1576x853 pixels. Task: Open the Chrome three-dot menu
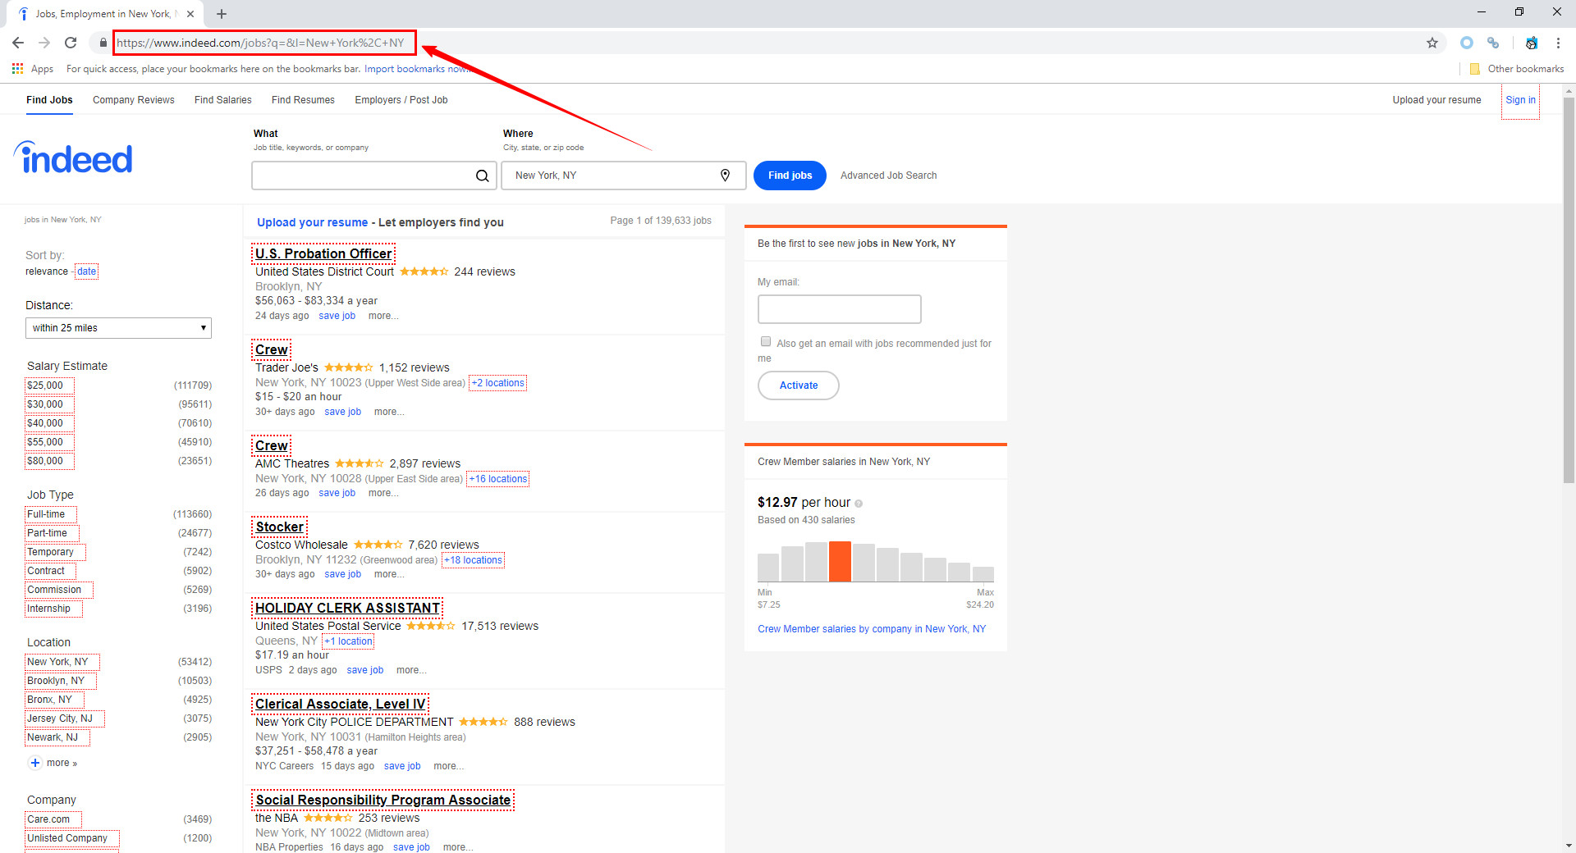tap(1558, 43)
